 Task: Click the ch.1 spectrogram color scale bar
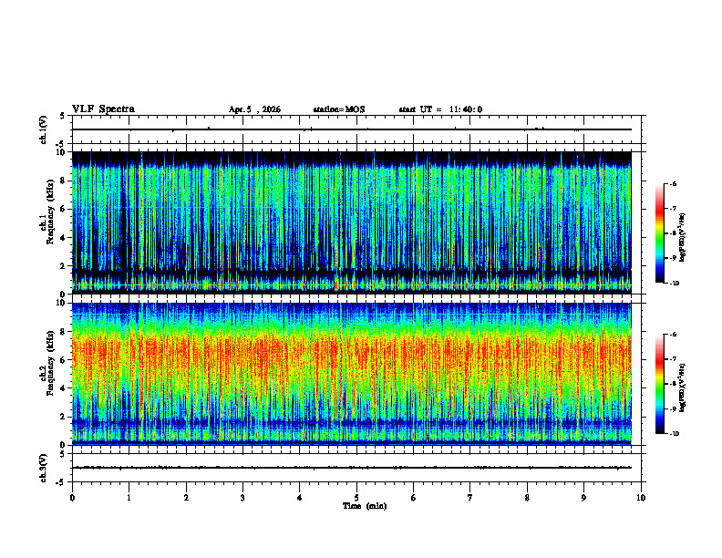(x=660, y=233)
